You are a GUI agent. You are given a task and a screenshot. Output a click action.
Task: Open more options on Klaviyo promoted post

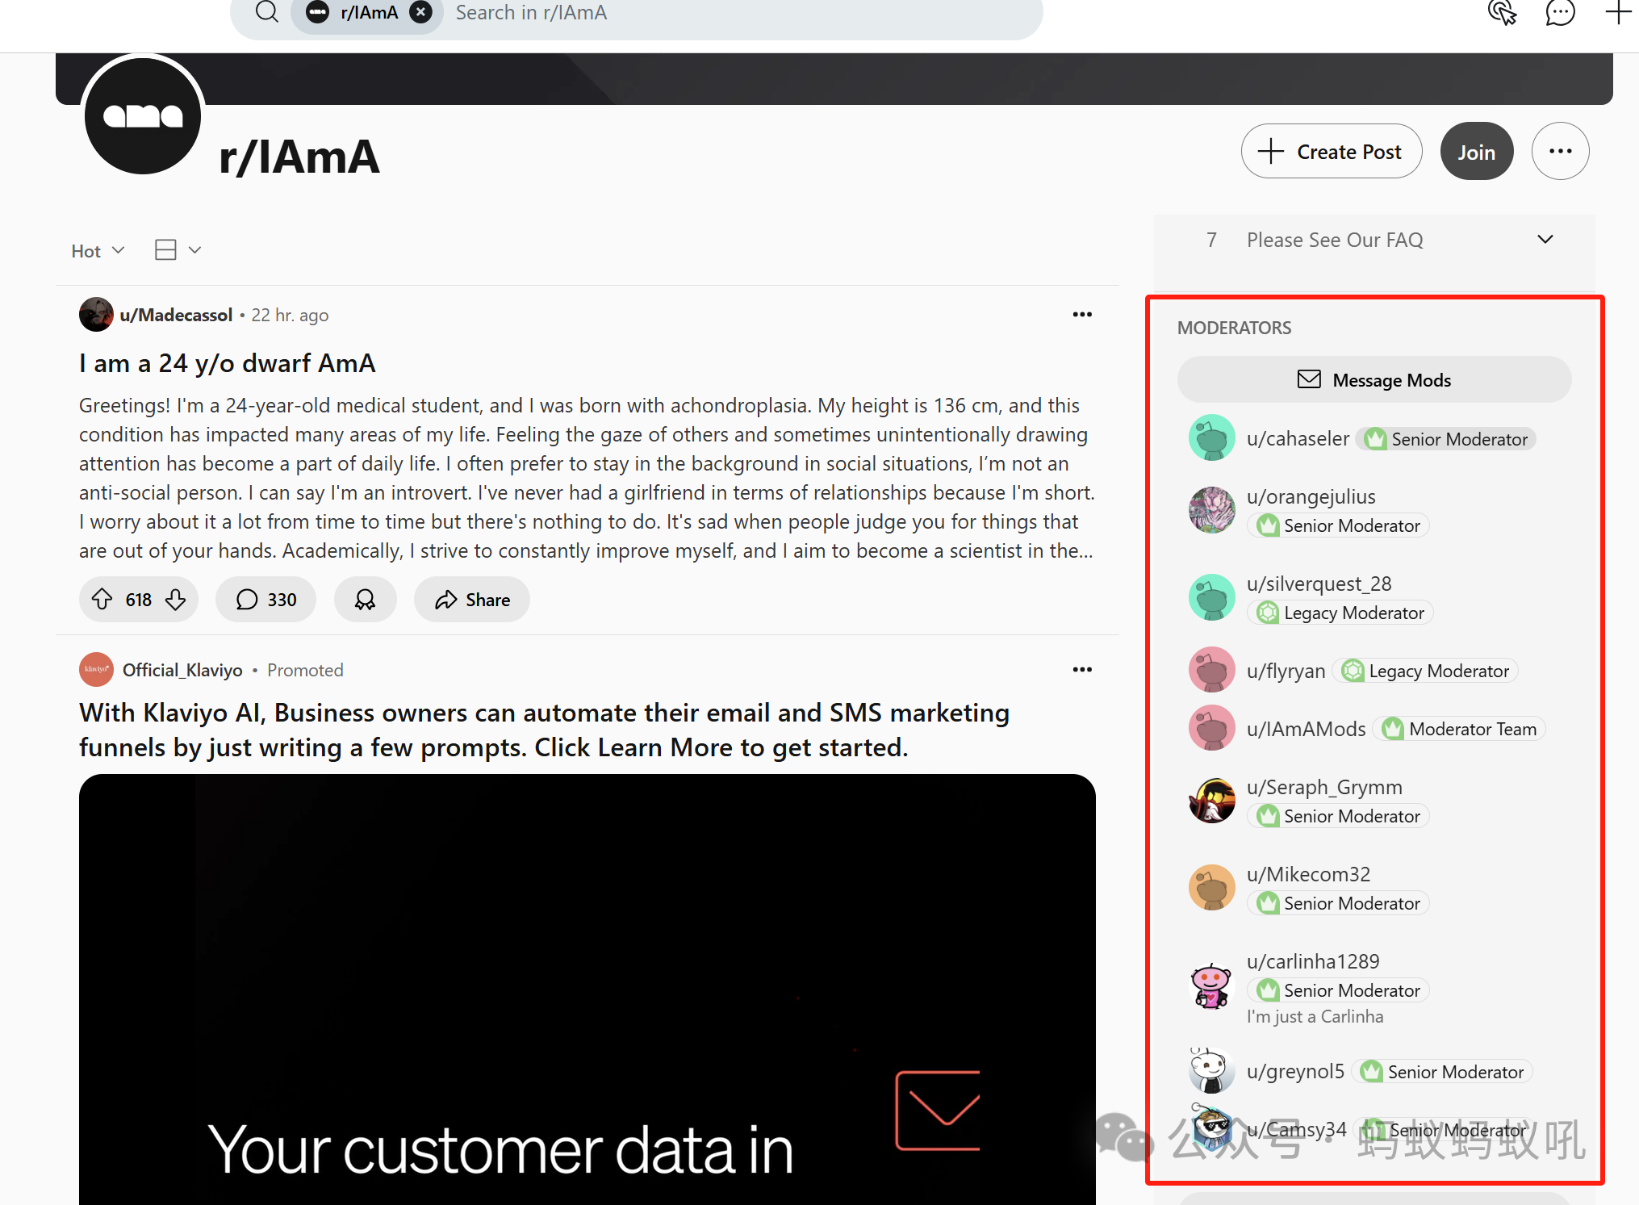[x=1081, y=670]
